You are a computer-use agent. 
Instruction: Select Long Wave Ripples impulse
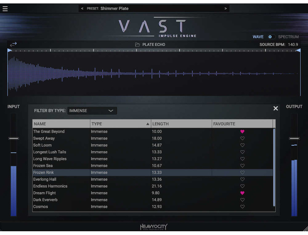50,159
